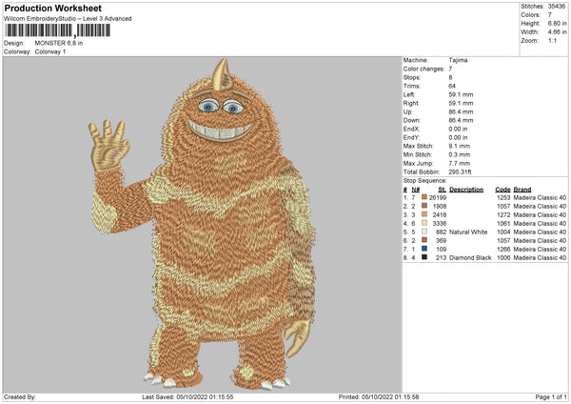The image size is (571, 404).
Task: Click the "Printed: 05/10/2022 01:15:58" text
Action: click(379, 397)
